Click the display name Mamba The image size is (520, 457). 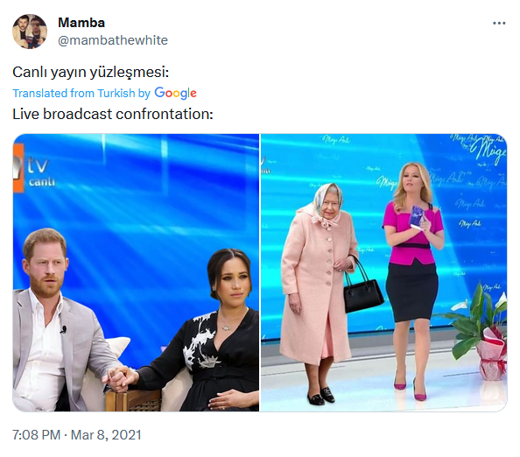point(81,23)
